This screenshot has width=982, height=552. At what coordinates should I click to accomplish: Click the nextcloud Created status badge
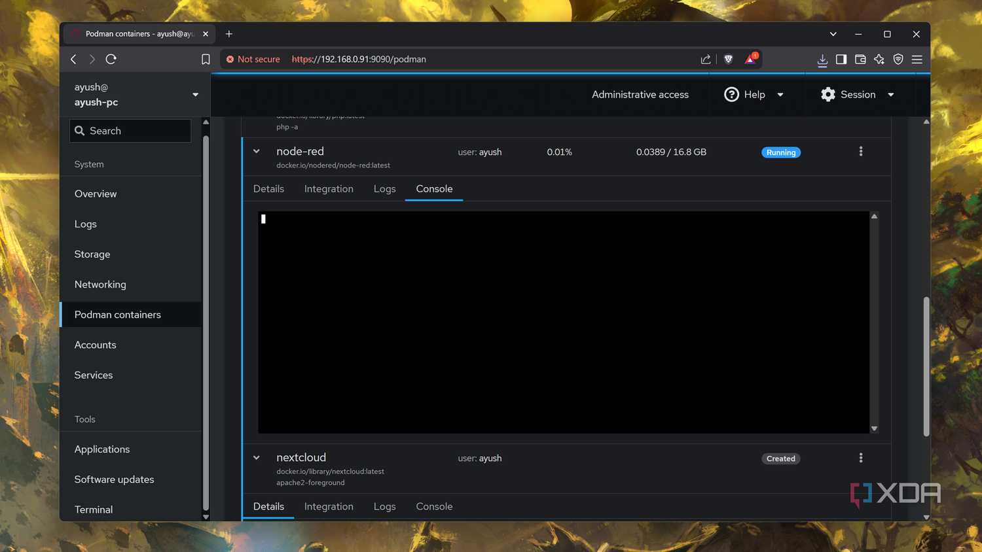pyautogui.click(x=781, y=458)
